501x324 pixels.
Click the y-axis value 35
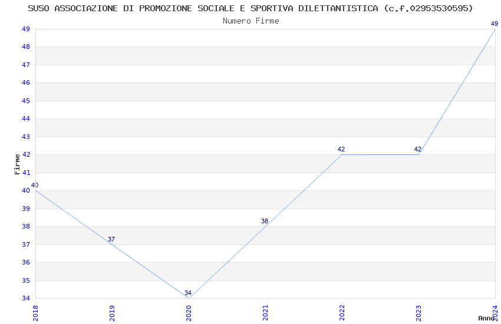(26, 280)
